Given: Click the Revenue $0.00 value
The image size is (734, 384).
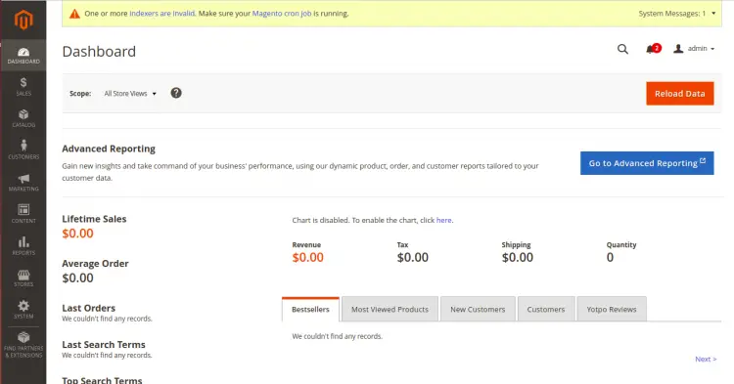Looking at the screenshot, I should pos(307,257).
